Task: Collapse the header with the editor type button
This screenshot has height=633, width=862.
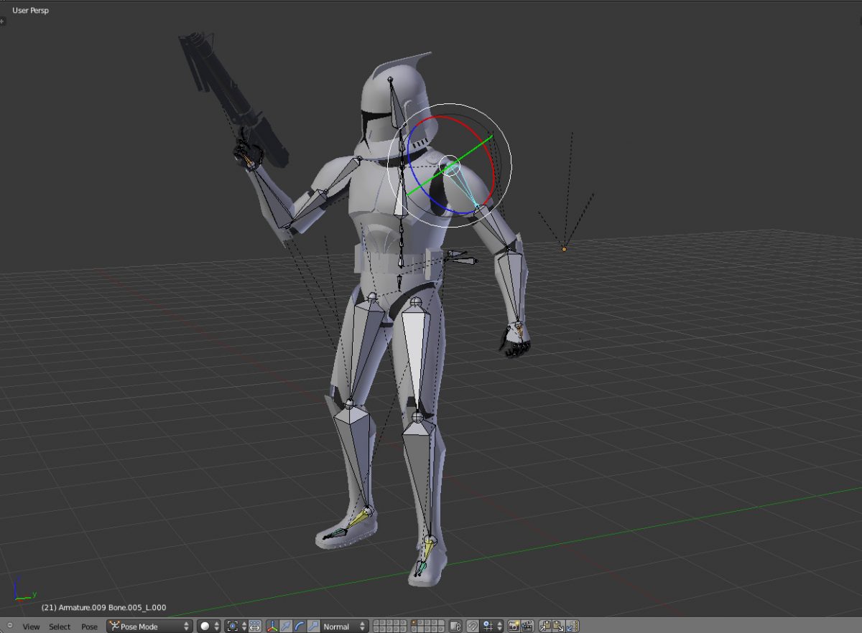Action: point(9,626)
